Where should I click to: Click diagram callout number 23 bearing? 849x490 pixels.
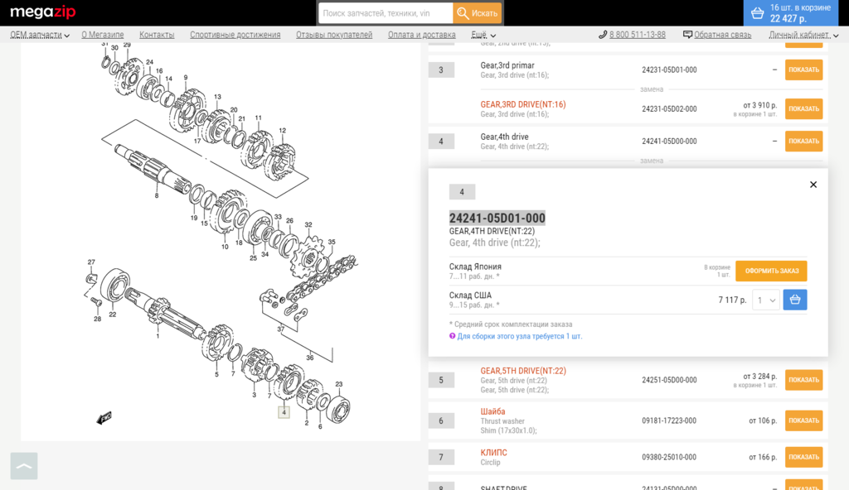(339, 384)
